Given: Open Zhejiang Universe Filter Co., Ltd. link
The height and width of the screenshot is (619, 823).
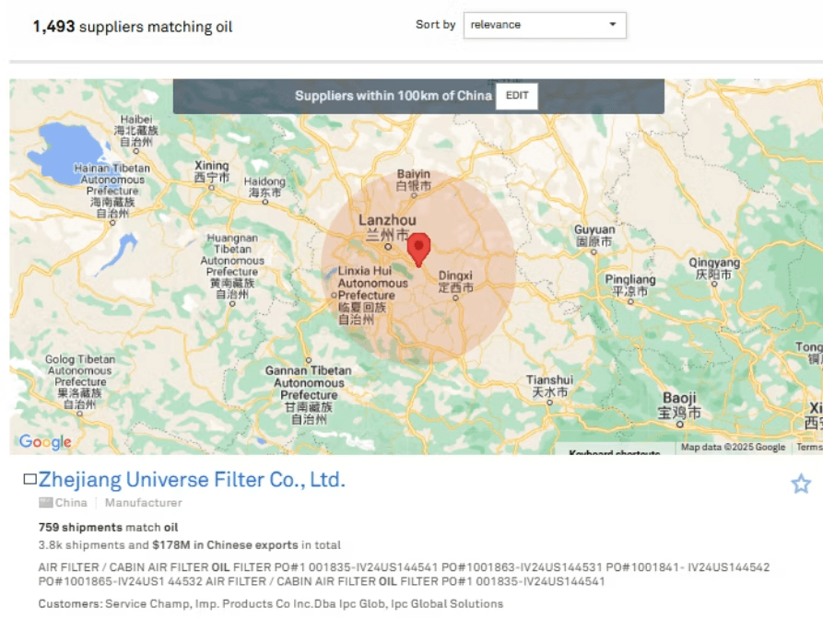Looking at the screenshot, I should (192, 480).
